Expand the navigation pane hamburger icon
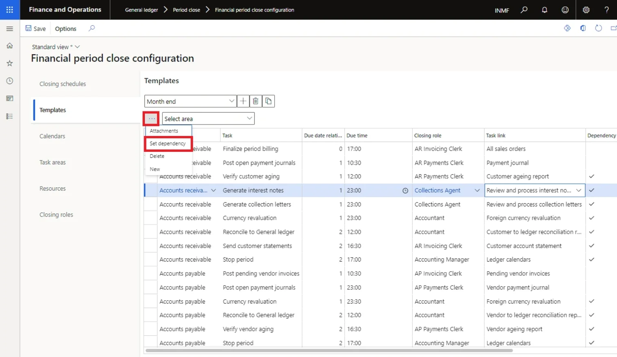 (x=10, y=29)
